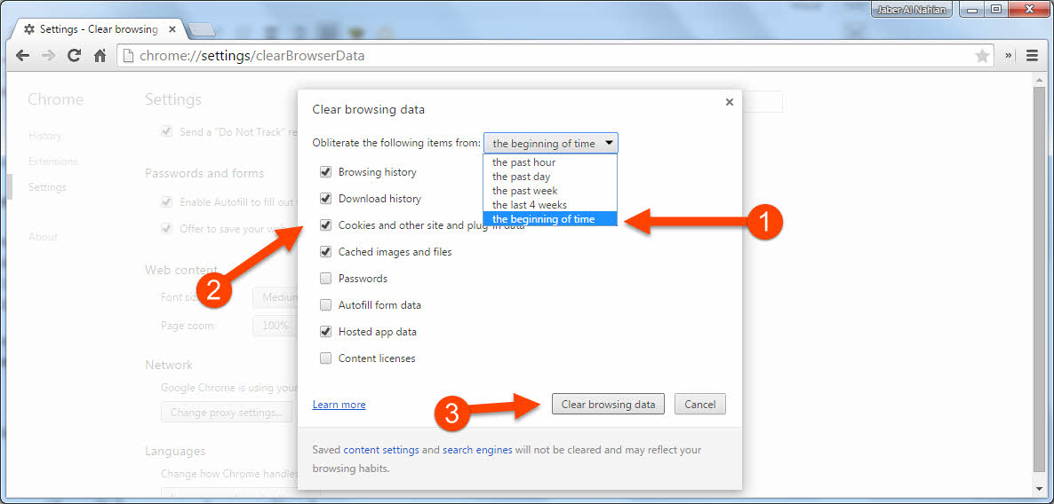Show hidden extensions via the chevron icon

1009,56
